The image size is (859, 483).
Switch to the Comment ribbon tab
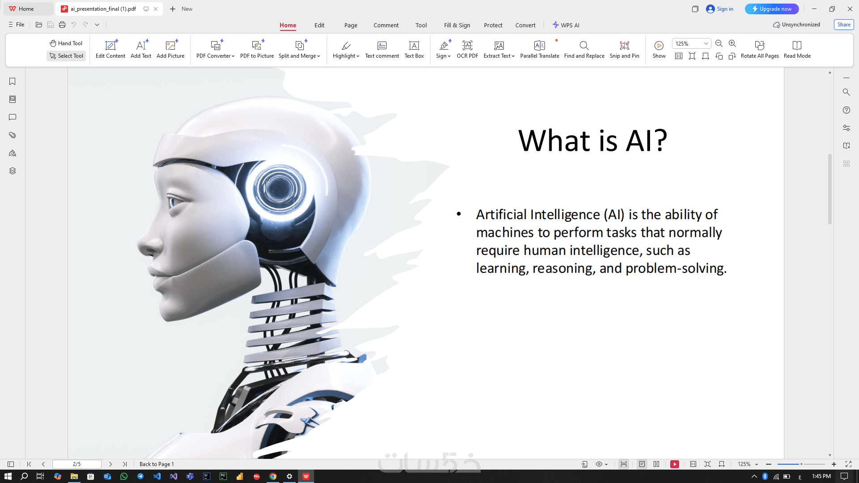[386, 25]
